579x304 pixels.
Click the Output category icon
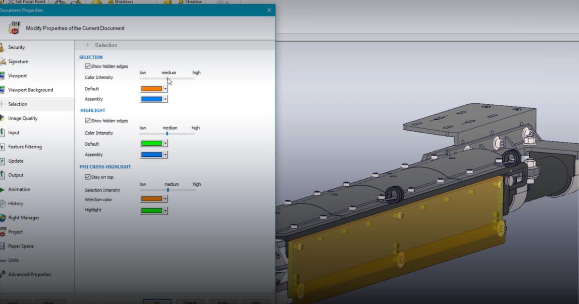pos(2,175)
